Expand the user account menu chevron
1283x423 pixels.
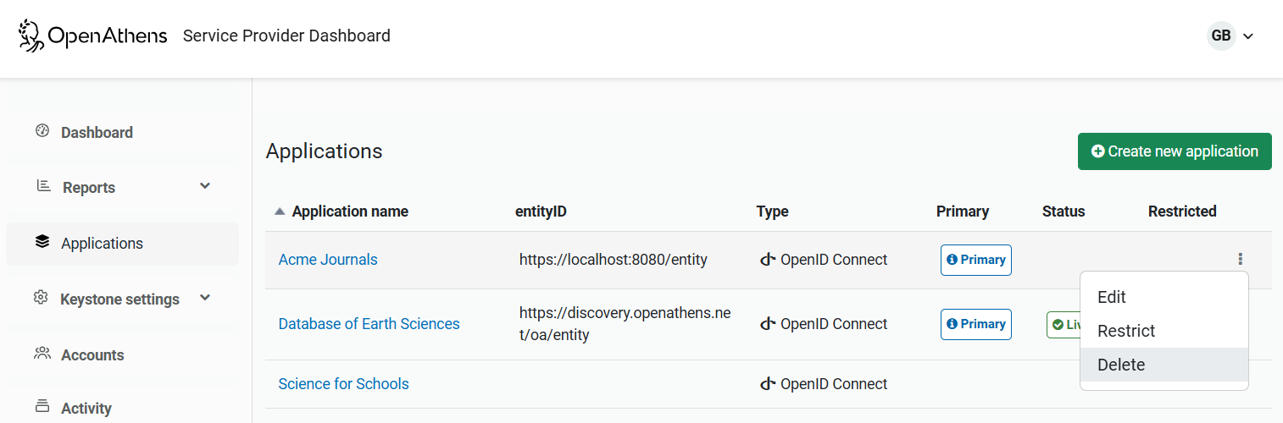pyautogui.click(x=1247, y=36)
